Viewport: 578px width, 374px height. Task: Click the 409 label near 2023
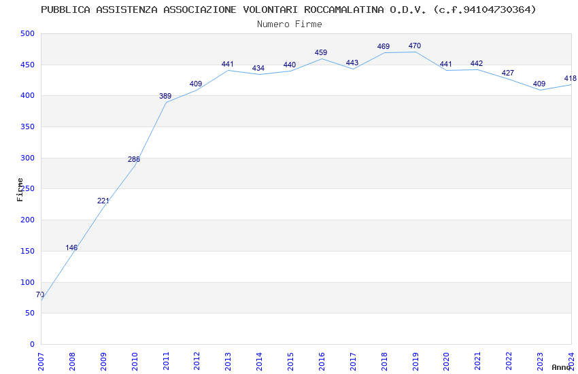pos(539,84)
